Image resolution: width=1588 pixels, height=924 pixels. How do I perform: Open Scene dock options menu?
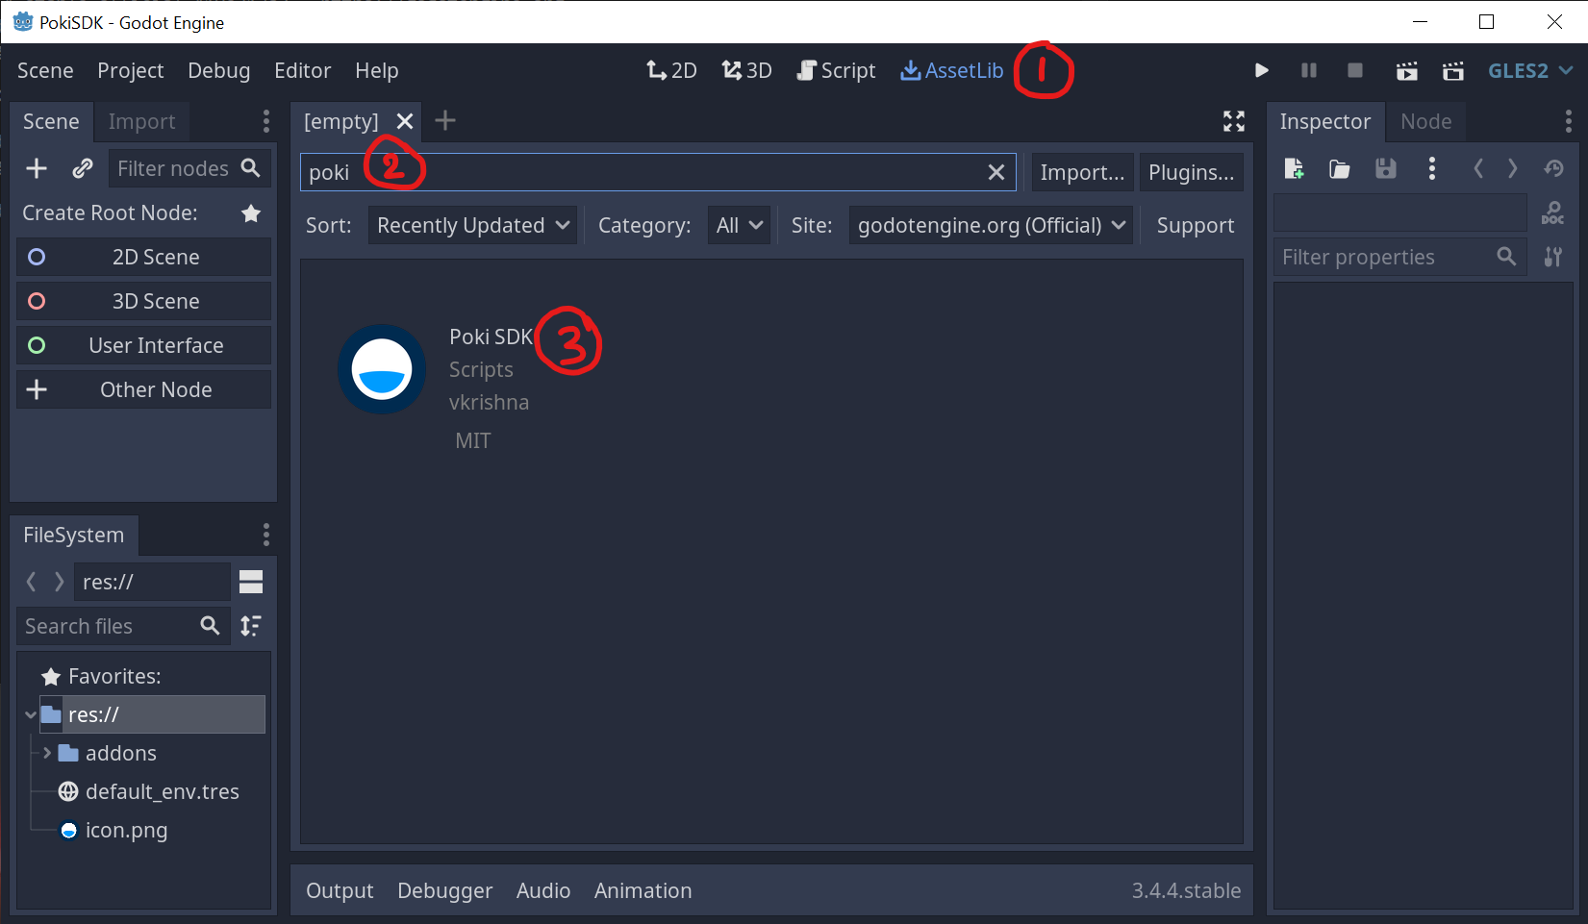(x=266, y=121)
